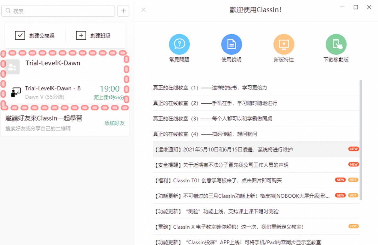Viewport: 378px width, 245px height.
Task: Close the 歡迎使用ClassIn welcome panel
Action: pyautogui.click(x=143, y=10)
